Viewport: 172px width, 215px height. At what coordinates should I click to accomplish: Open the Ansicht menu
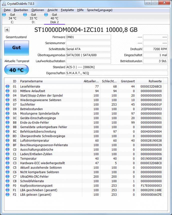coord(53,10)
